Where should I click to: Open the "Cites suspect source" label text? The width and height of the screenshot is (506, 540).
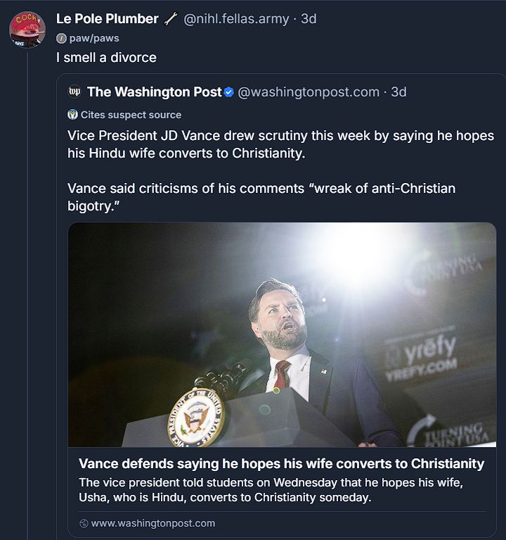coord(131,115)
